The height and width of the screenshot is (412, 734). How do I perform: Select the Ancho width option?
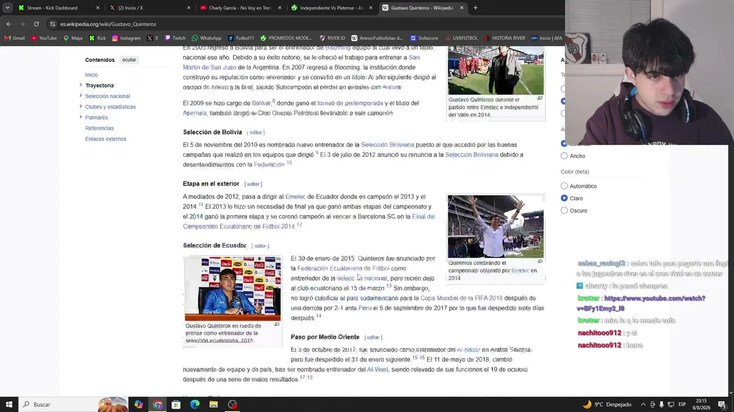pos(564,156)
